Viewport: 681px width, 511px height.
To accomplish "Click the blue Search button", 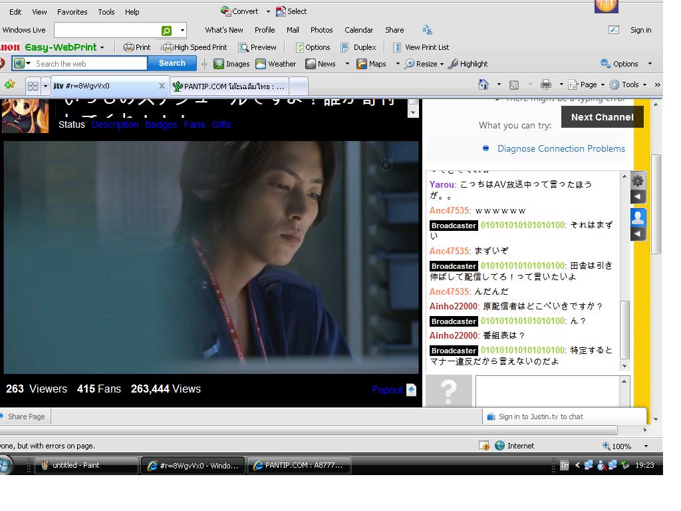I will pyautogui.click(x=172, y=63).
